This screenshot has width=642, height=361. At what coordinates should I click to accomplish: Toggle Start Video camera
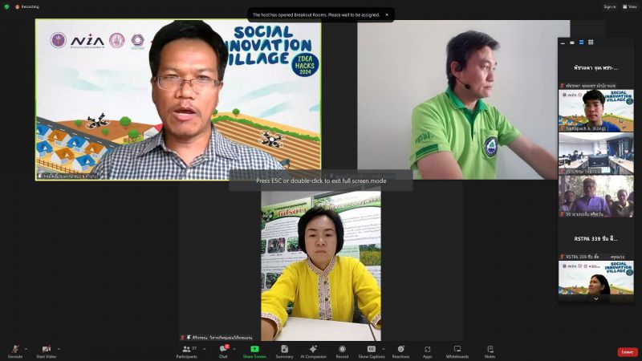(x=46, y=349)
